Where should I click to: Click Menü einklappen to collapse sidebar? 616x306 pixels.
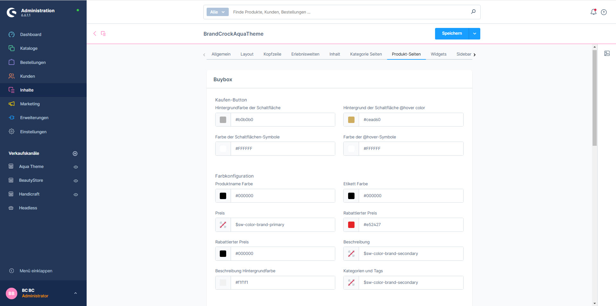click(36, 271)
